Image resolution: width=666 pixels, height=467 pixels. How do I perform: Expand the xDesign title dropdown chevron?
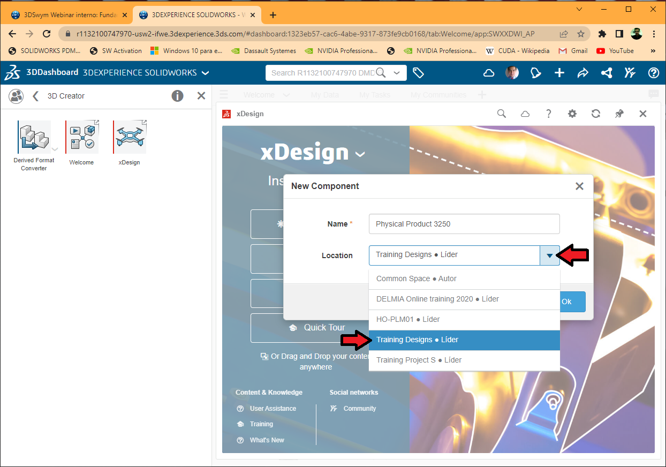point(360,154)
